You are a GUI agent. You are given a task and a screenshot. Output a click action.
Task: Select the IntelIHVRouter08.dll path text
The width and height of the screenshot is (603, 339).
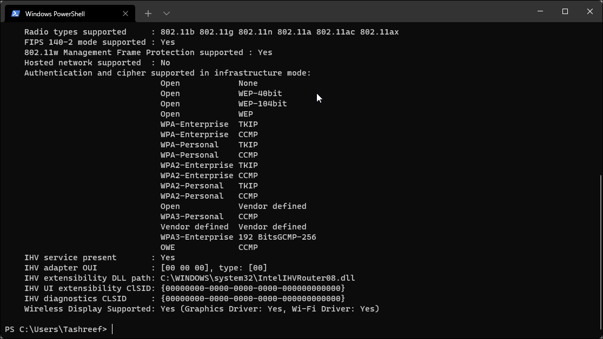[x=257, y=278]
